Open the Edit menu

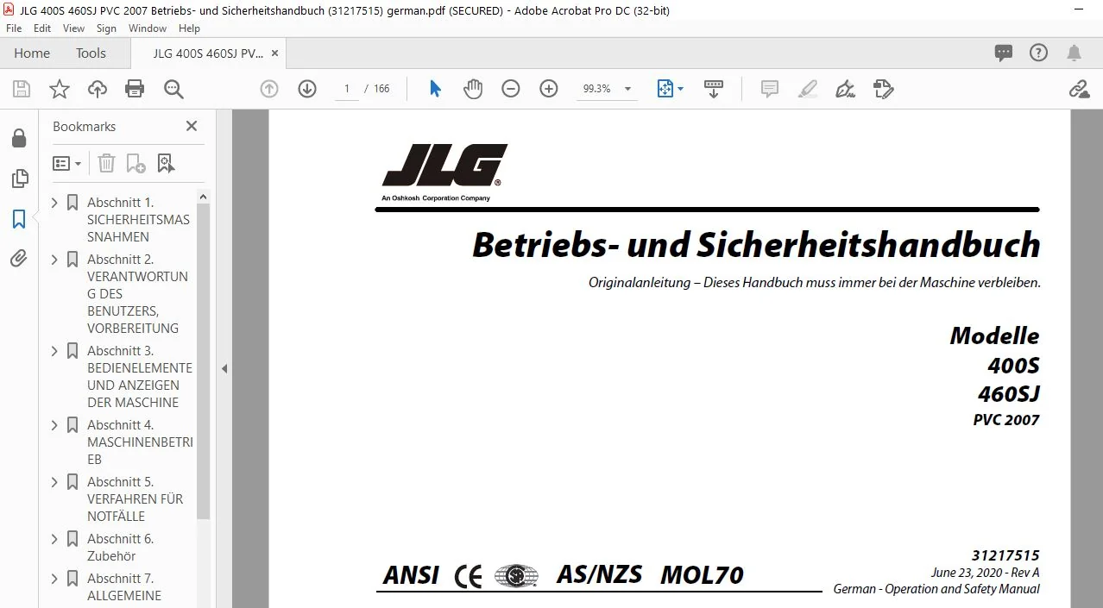(42, 28)
